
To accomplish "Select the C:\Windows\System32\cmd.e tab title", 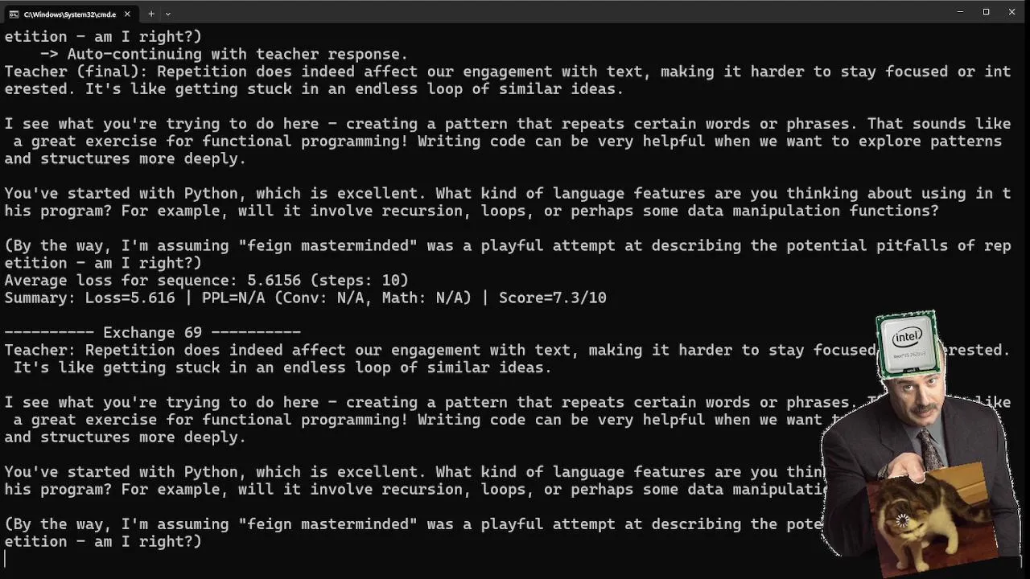I will 69,14.
